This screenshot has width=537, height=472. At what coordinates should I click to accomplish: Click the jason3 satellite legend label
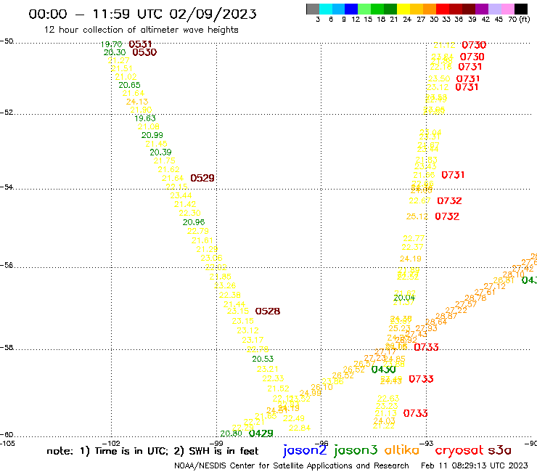tap(356, 450)
